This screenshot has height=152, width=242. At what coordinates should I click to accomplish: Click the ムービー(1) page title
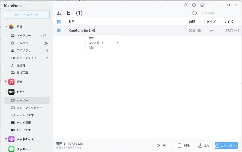70,13
